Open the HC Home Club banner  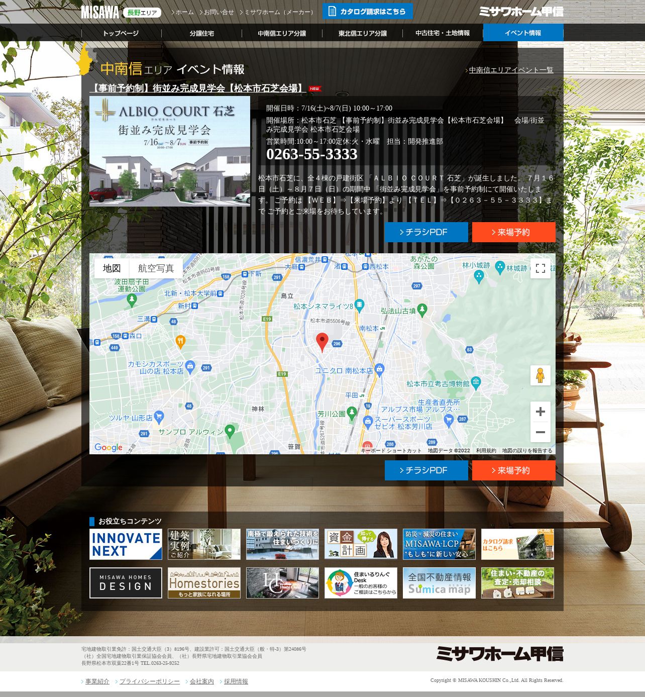point(282,583)
